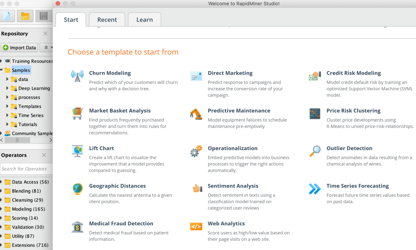416x250 pixels.
Task: Click the Lift Chart presentation icon
Action: 77,151
